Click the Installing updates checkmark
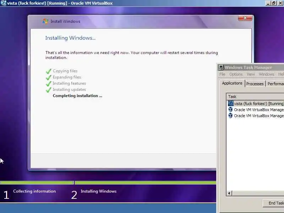284x213 pixels. pyautogui.click(x=49, y=90)
